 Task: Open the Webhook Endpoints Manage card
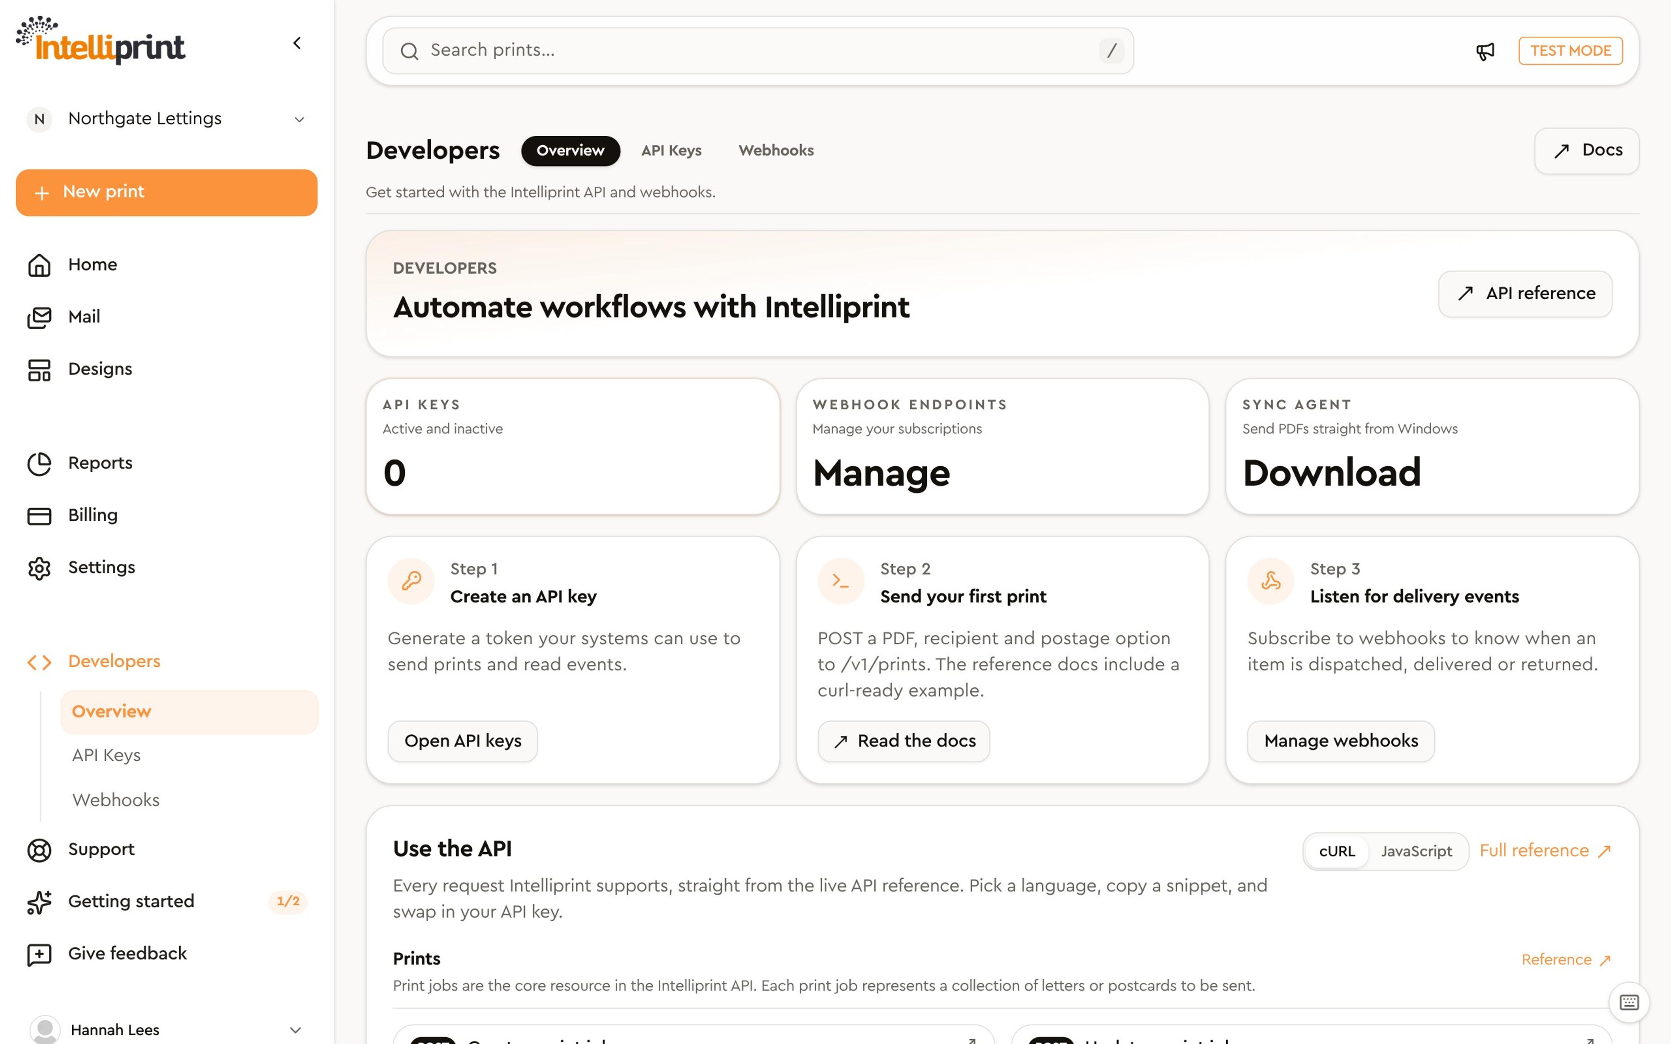1003,447
